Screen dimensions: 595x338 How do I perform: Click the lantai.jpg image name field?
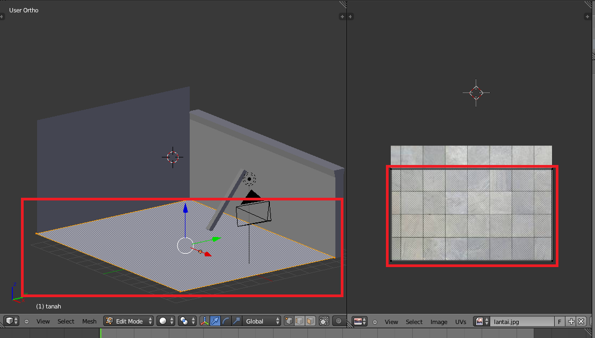522,321
